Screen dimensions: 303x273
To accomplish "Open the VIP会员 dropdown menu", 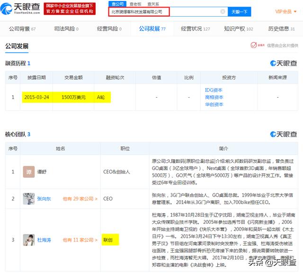I will 285,11.
